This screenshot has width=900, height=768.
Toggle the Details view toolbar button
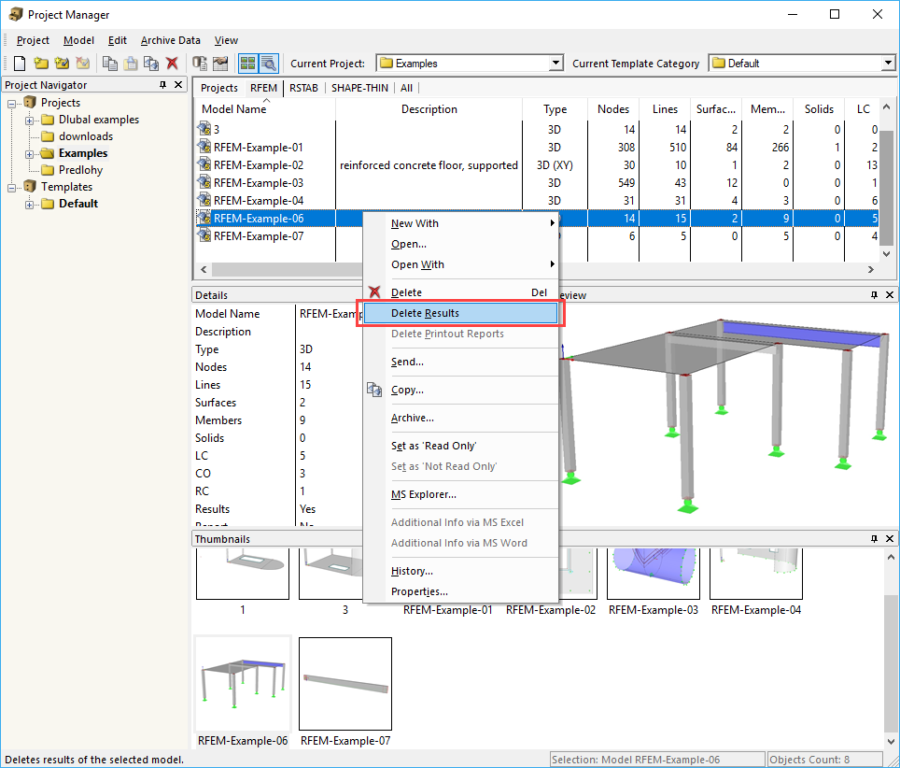click(x=269, y=64)
